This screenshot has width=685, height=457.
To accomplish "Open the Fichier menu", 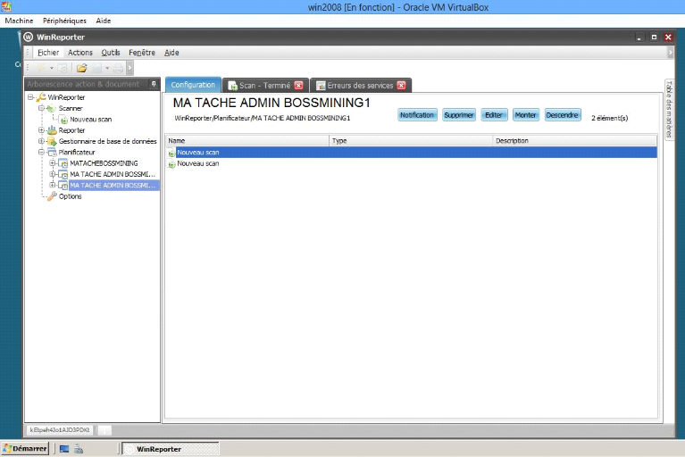I will 48,53.
